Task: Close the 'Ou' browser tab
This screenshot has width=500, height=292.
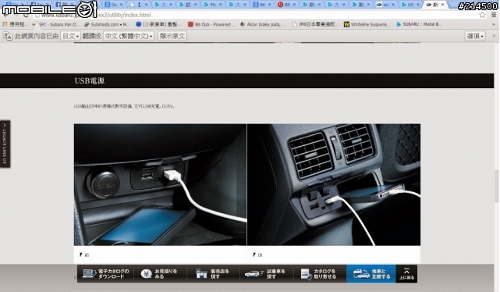Action: [121, 5]
